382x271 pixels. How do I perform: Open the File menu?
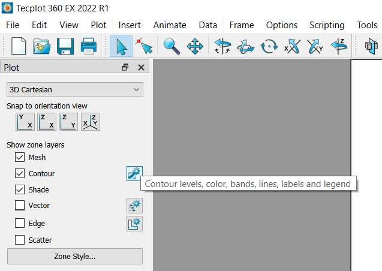click(x=13, y=25)
